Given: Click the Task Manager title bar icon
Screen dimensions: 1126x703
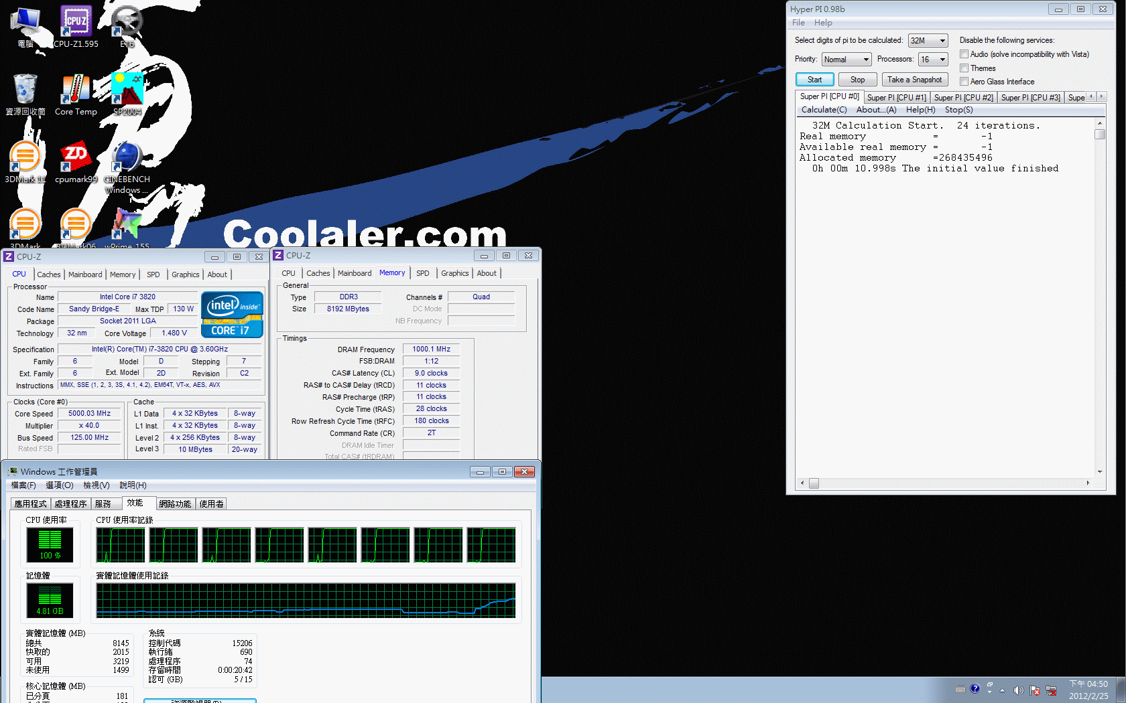Looking at the screenshot, I should click(x=13, y=471).
